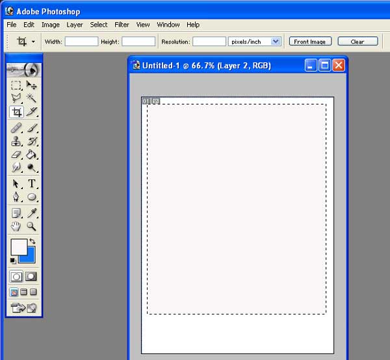Choose Full Screen Mode with Menu Bar
Image resolution: width=390 pixels, height=360 pixels.
click(23, 292)
